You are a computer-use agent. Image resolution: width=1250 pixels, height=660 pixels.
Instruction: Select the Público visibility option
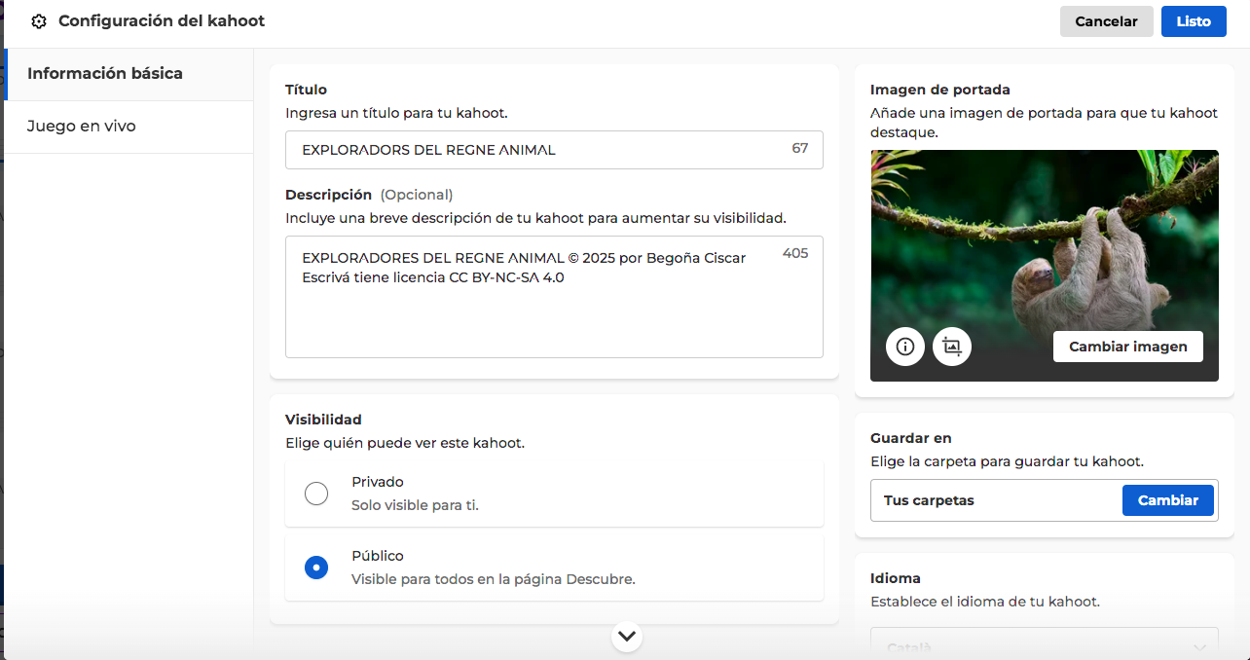pos(316,568)
